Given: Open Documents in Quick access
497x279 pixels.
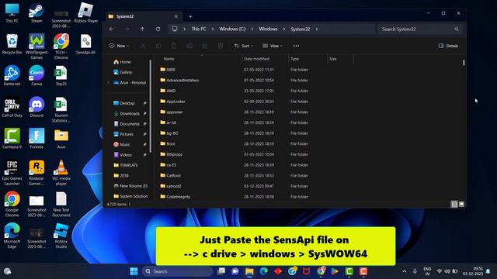Looking at the screenshot, I should point(130,124).
